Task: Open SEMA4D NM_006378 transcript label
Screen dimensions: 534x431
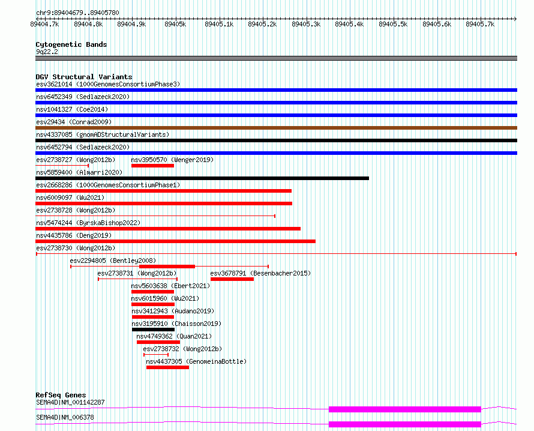Action: [65, 417]
